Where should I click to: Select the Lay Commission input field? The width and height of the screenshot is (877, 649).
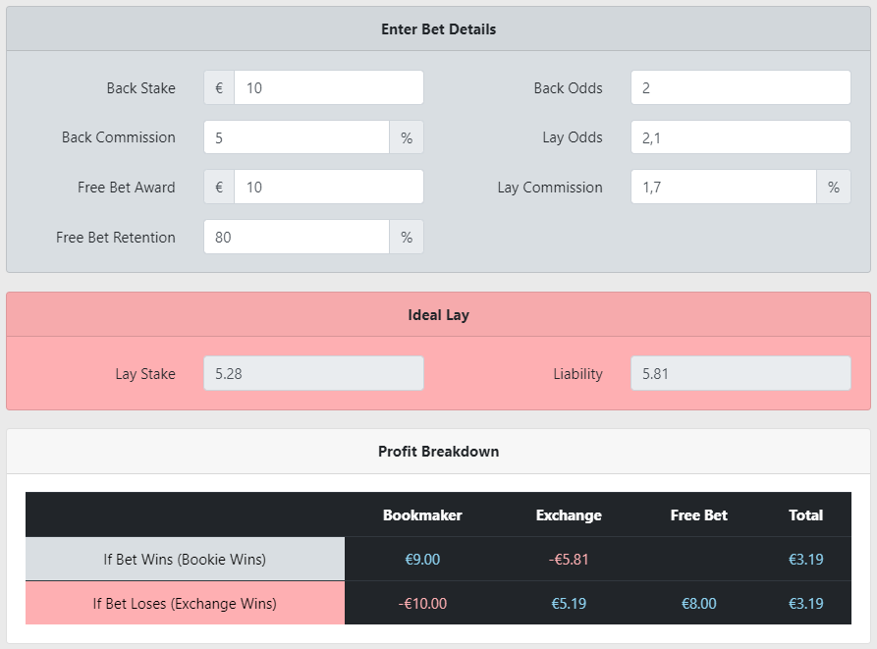[724, 187]
